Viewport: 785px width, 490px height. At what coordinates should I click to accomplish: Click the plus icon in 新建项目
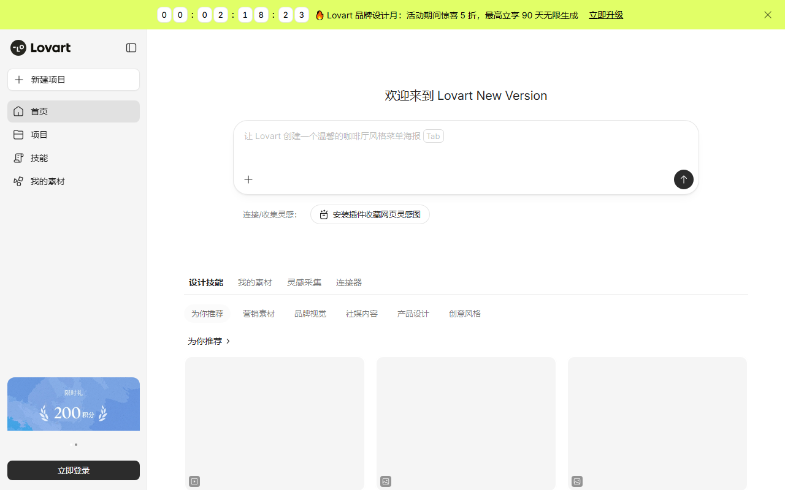click(x=19, y=80)
